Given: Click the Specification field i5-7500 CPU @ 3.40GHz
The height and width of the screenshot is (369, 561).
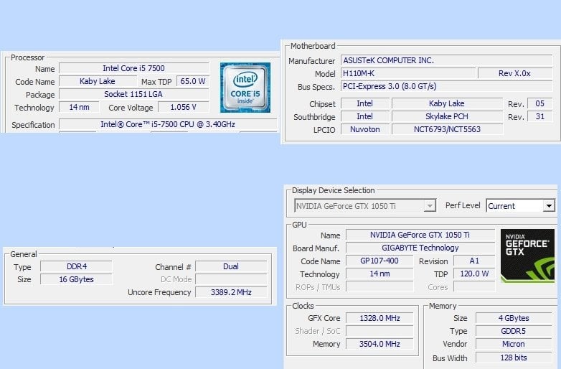Looking at the screenshot, I should tap(168, 124).
